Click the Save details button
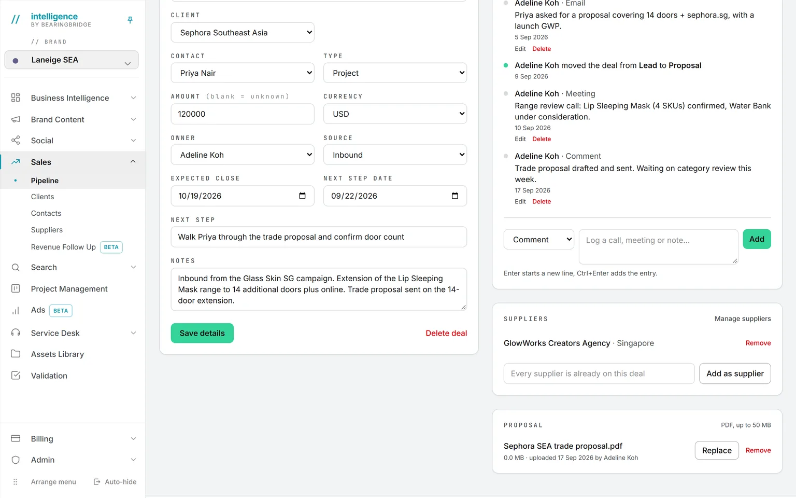Screen dimensions: 796x498 coord(202,333)
